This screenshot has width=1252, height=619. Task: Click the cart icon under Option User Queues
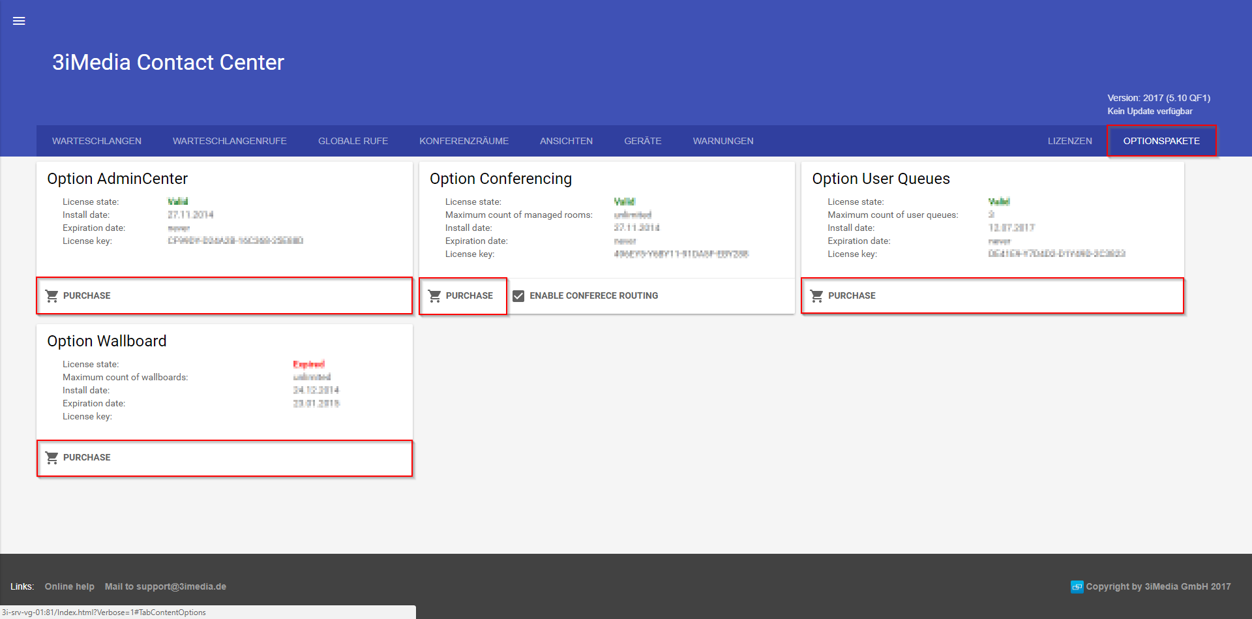point(816,295)
